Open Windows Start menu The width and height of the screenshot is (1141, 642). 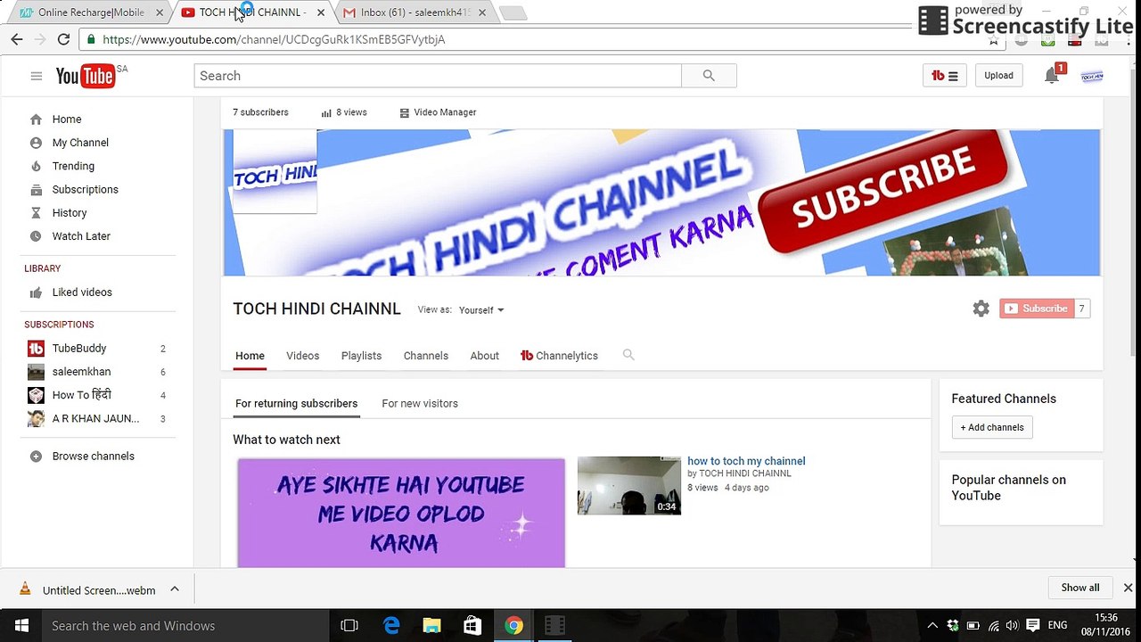click(x=21, y=626)
